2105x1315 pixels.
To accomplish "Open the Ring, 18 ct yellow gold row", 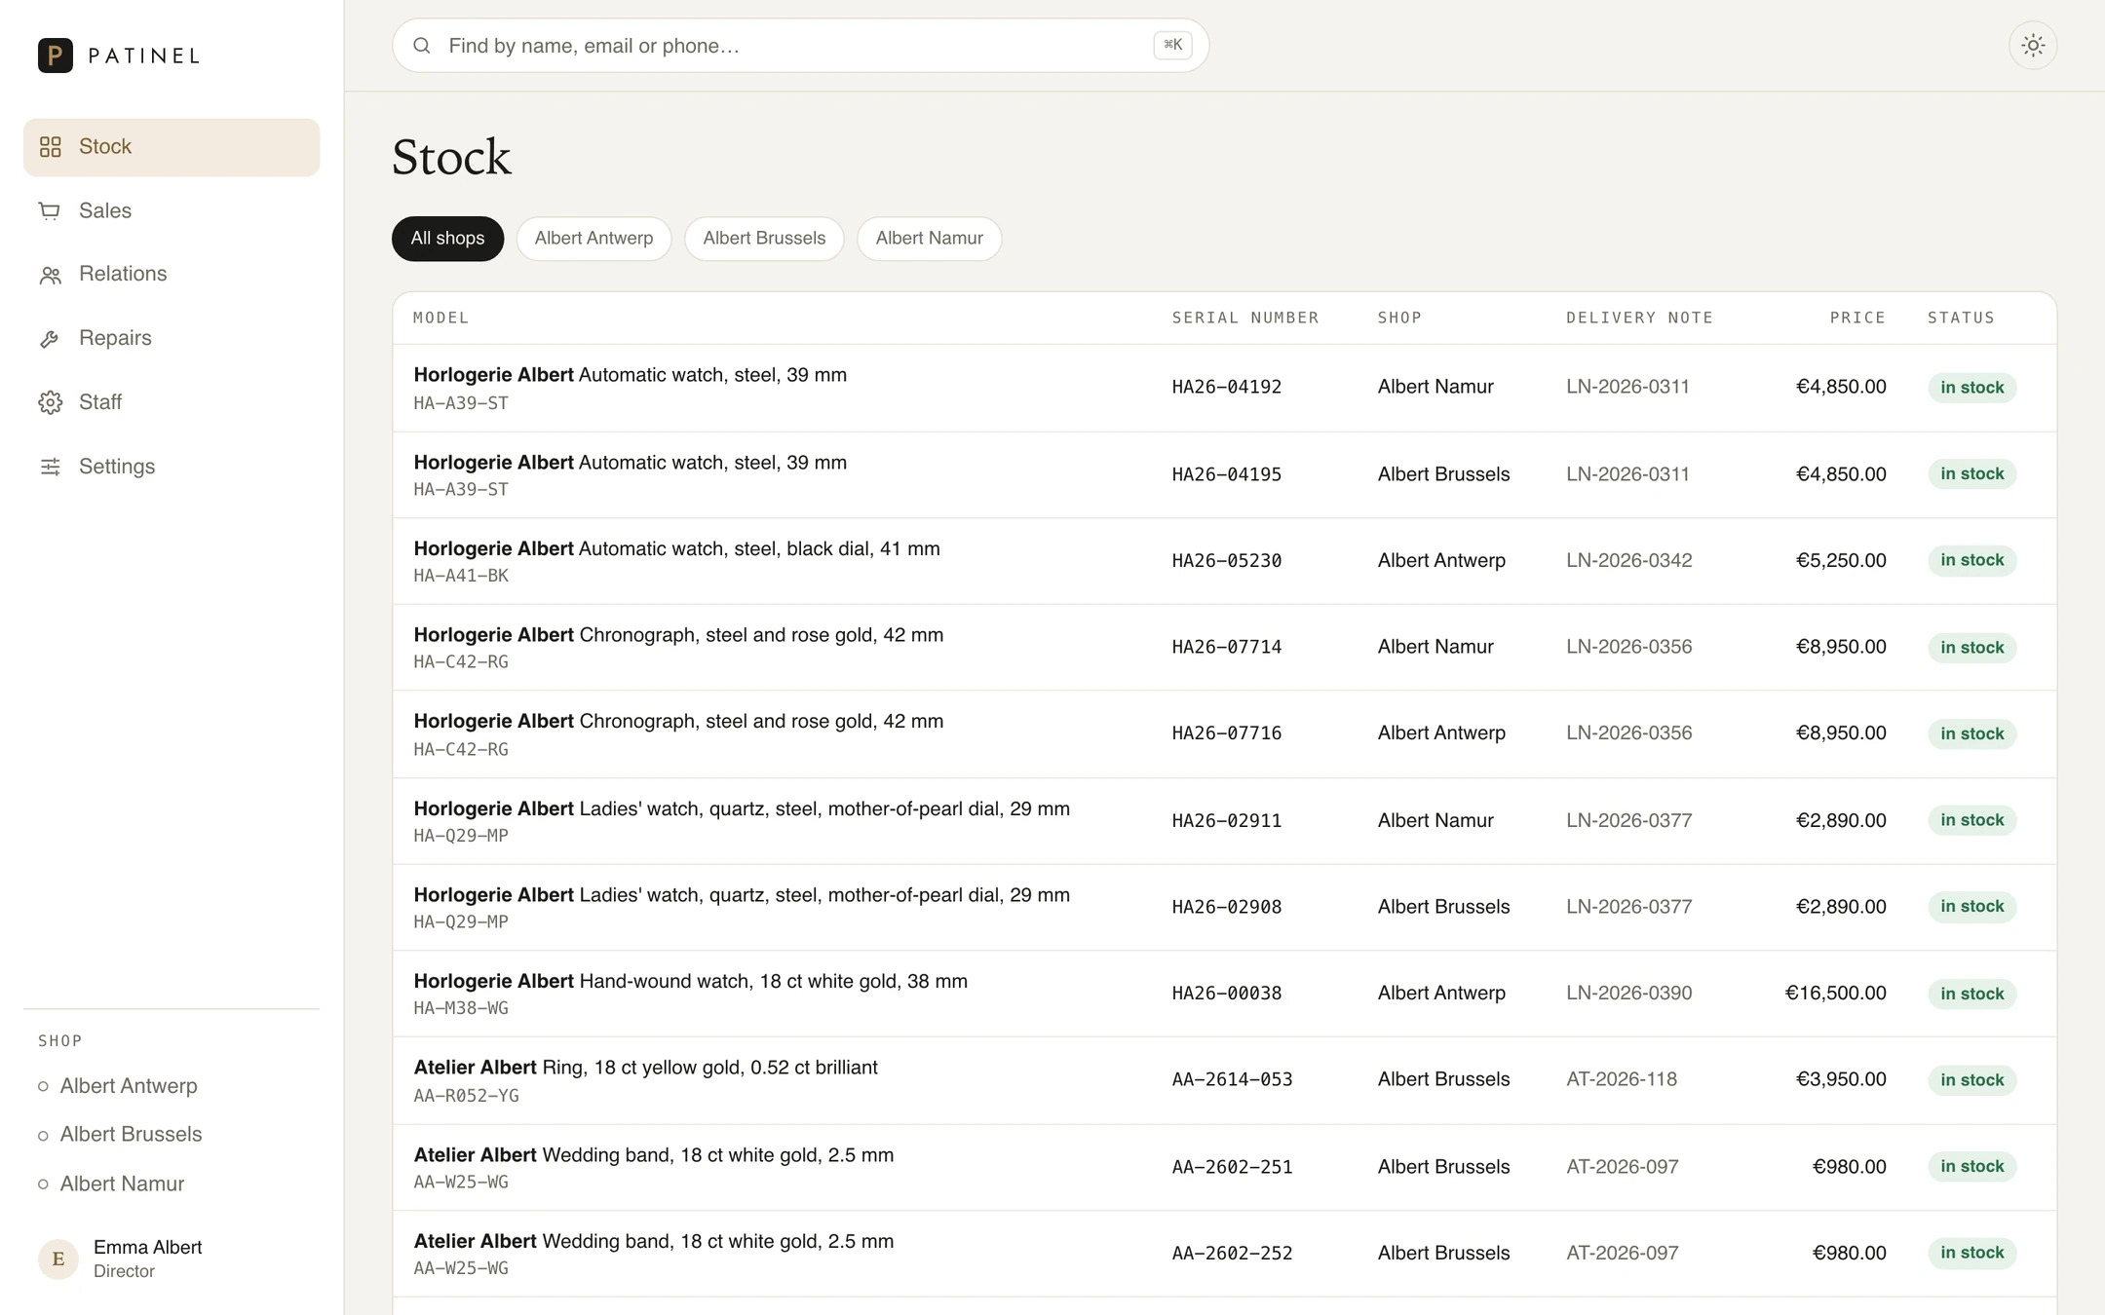I will pyautogui.click(x=1224, y=1081).
